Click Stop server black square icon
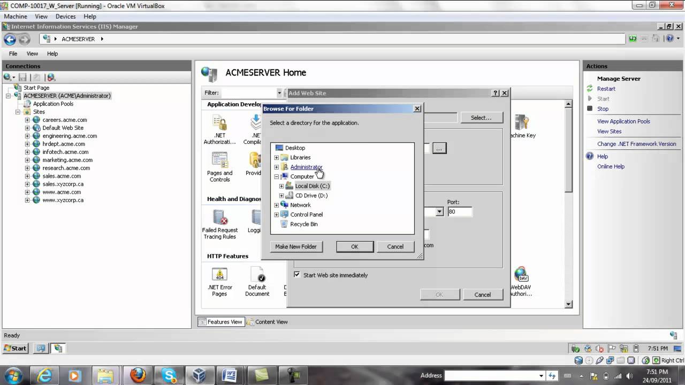 (x=590, y=109)
